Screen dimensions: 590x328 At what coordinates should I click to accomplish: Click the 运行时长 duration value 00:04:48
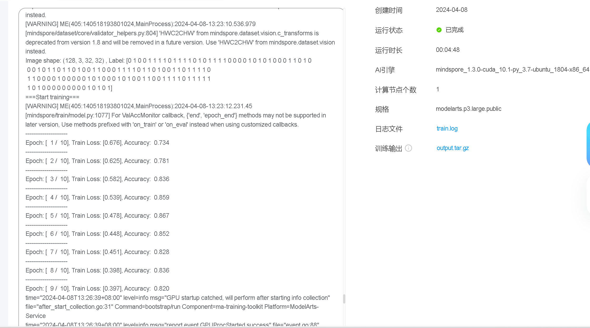coord(447,49)
